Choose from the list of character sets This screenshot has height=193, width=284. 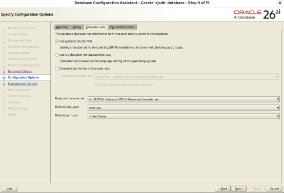(57, 69)
